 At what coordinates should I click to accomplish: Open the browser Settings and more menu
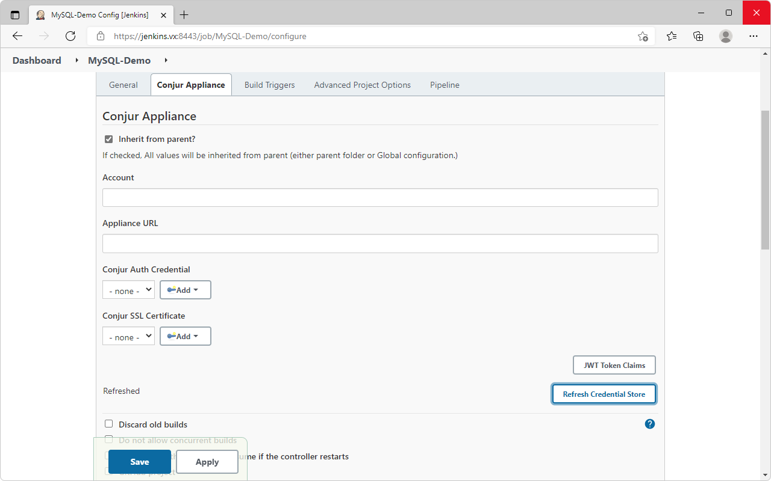(x=754, y=36)
